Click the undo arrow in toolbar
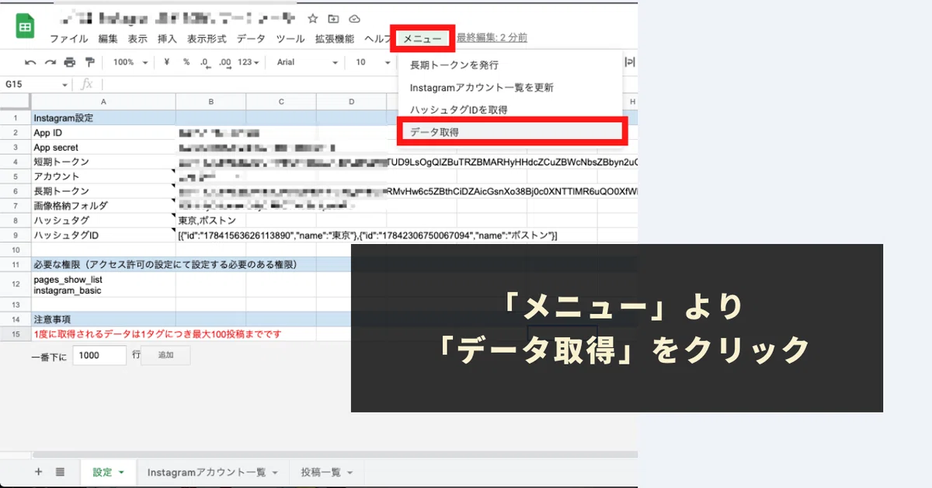Viewport: 932px width, 488px height. pos(30,62)
